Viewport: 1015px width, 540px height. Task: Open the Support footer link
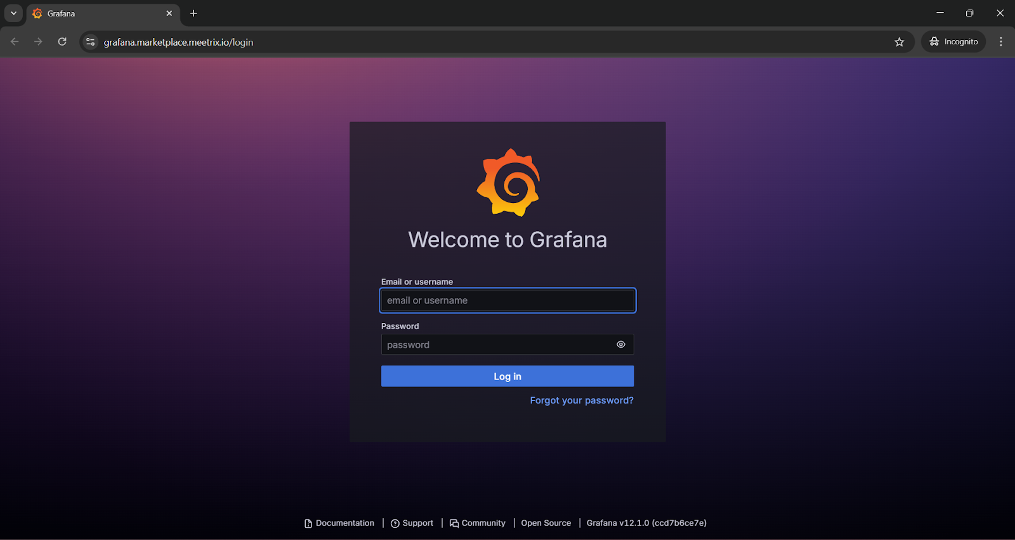click(417, 523)
